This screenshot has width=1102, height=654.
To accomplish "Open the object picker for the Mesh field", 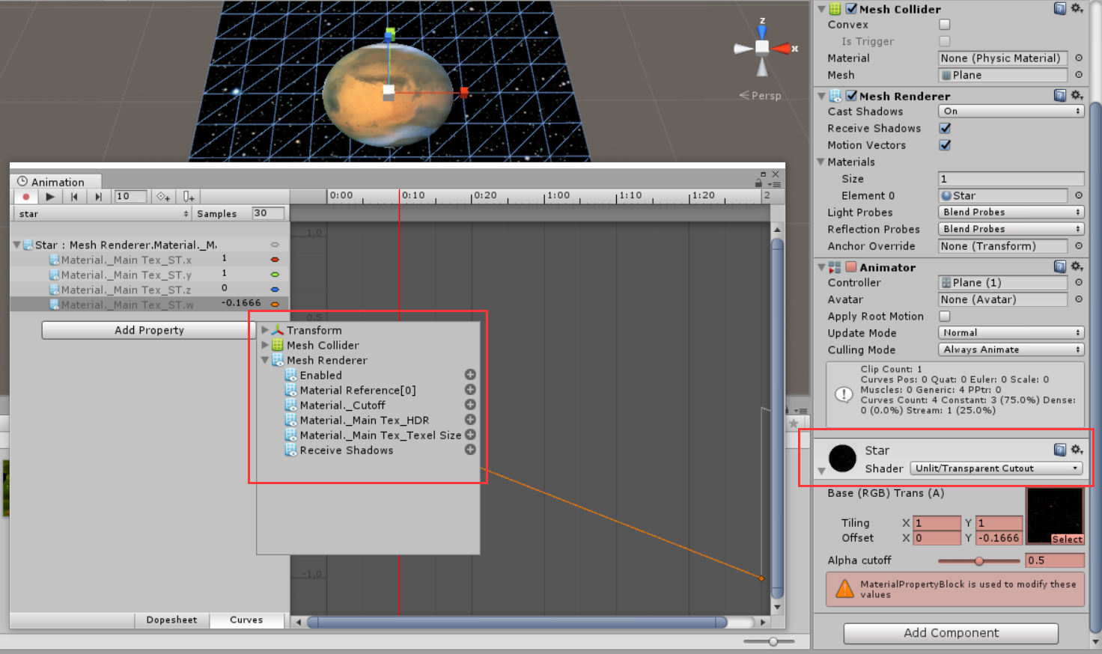I will coord(1078,75).
